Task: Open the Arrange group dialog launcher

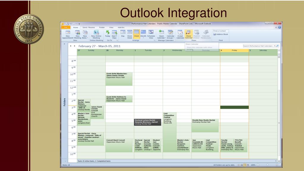Action: [154, 40]
